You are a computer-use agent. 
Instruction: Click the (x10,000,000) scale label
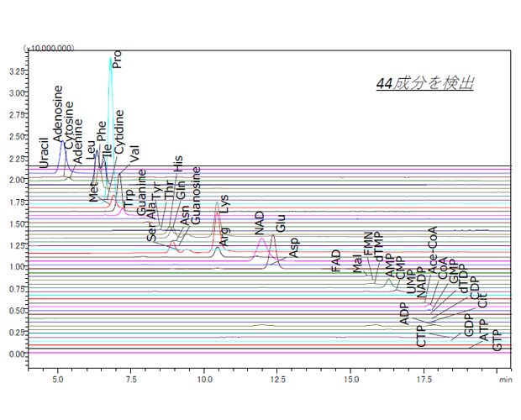click(x=49, y=48)
